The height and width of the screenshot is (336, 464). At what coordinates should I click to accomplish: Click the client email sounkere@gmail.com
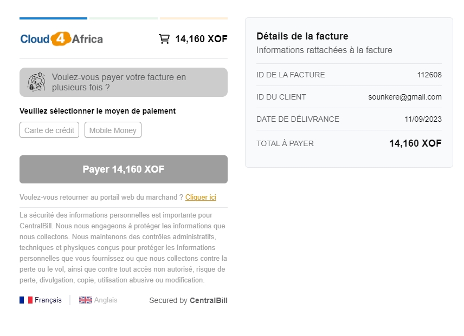[x=405, y=97]
